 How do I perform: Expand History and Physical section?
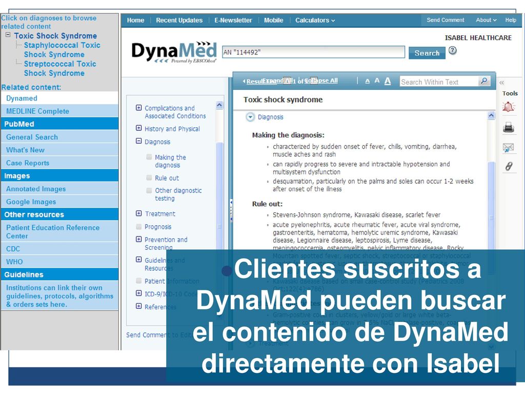tap(138, 128)
